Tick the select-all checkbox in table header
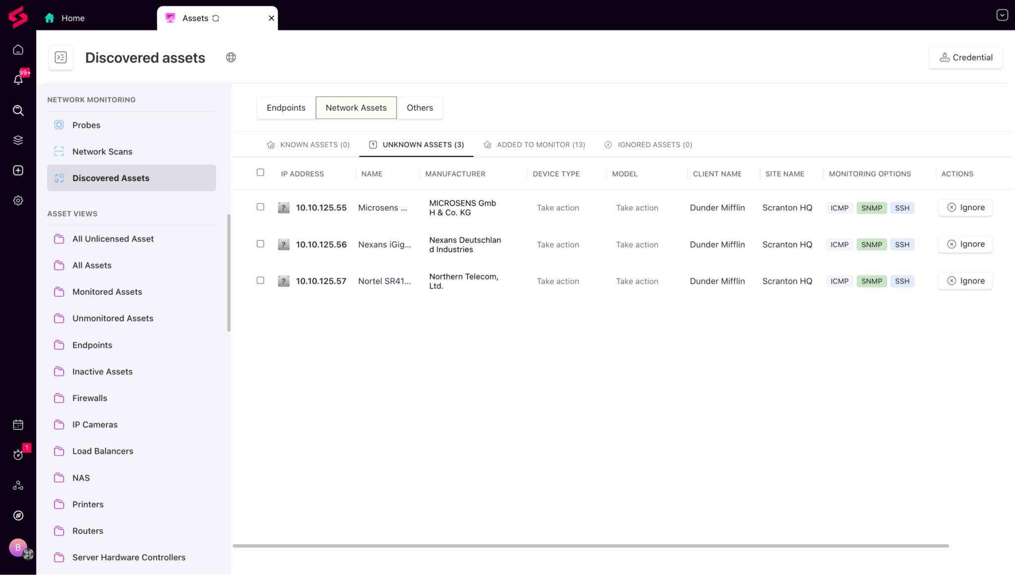This screenshot has height=575, width=1015. pos(260,172)
